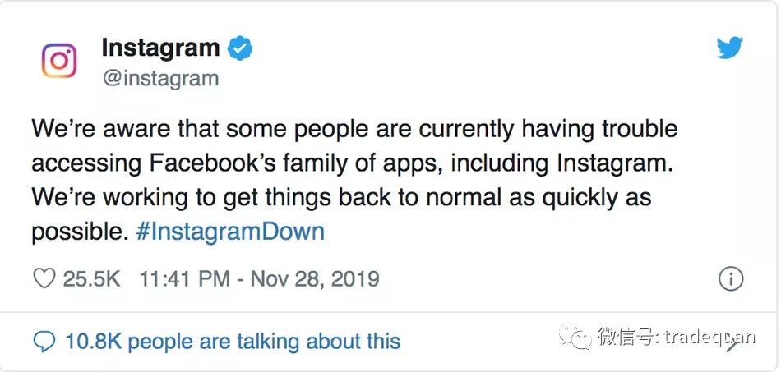Open the Instagram display name

click(x=160, y=48)
